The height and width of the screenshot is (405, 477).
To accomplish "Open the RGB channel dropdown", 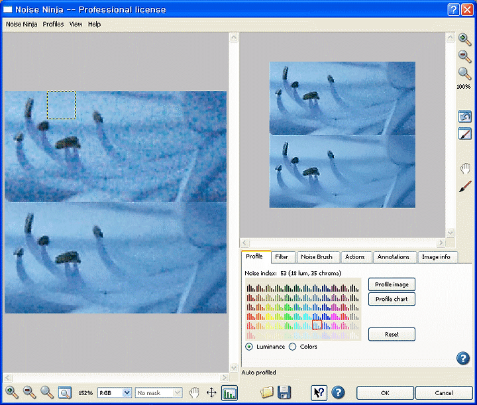I will pyautogui.click(x=115, y=393).
